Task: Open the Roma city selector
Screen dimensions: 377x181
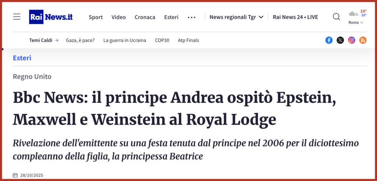Action: 356,22
